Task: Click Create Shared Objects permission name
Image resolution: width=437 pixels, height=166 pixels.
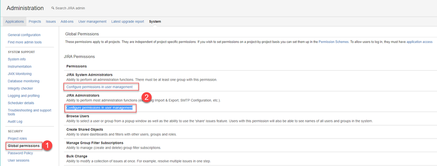Action: [x=85, y=129]
